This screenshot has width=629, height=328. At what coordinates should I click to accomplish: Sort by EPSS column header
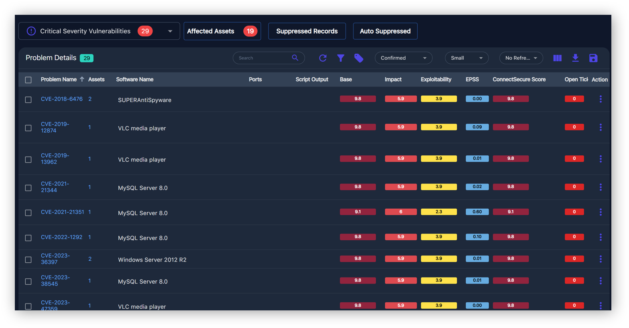(472, 79)
